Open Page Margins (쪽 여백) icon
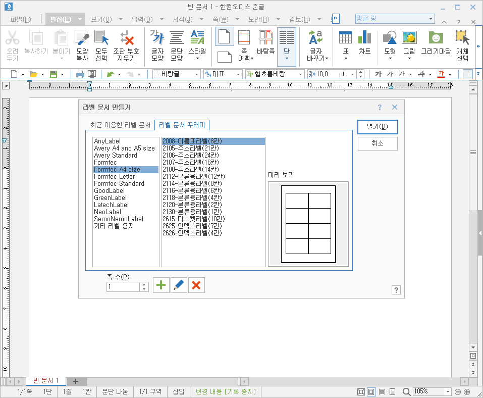483x398 pixels. click(x=244, y=37)
